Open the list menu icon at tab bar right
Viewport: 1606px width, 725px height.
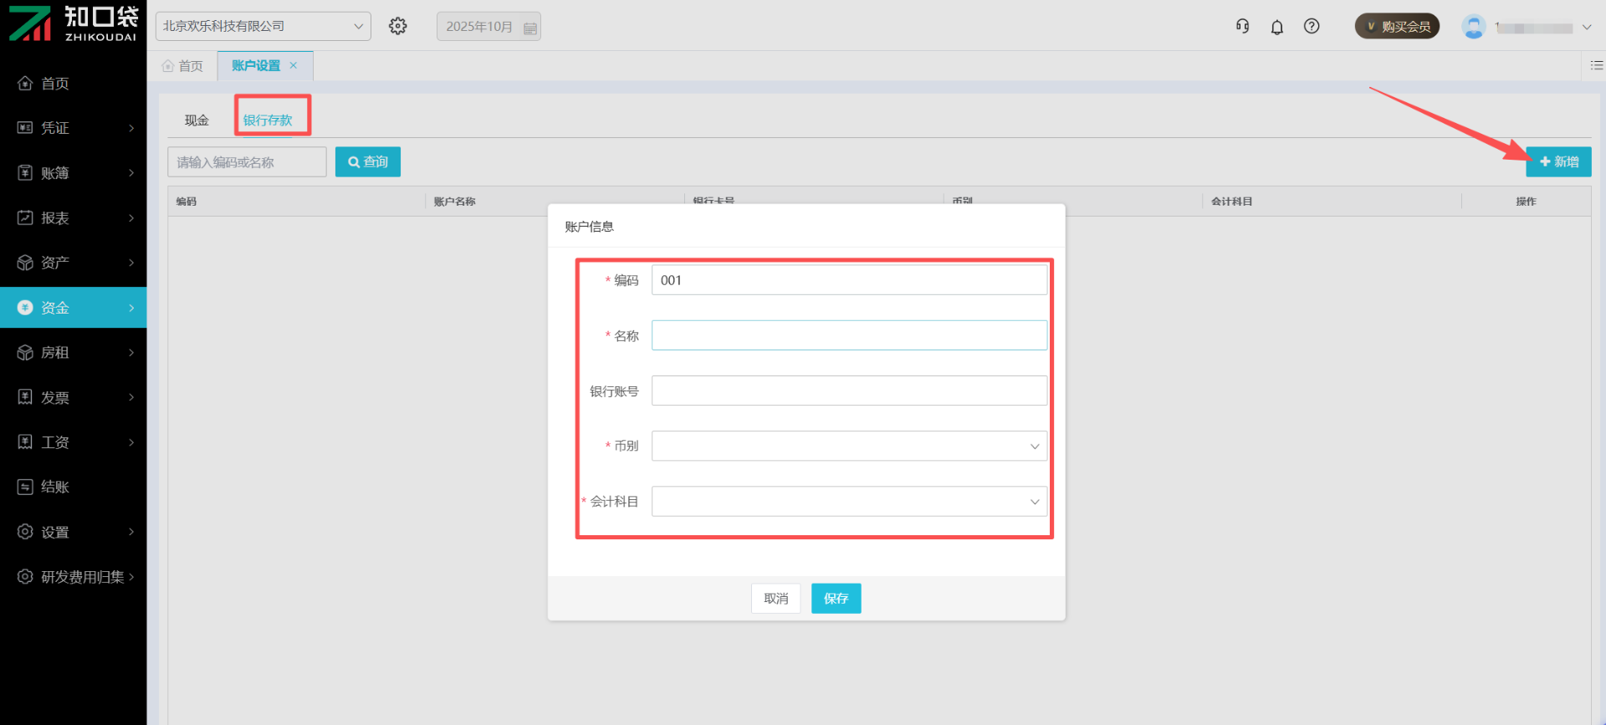click(x=1596, y=65)
